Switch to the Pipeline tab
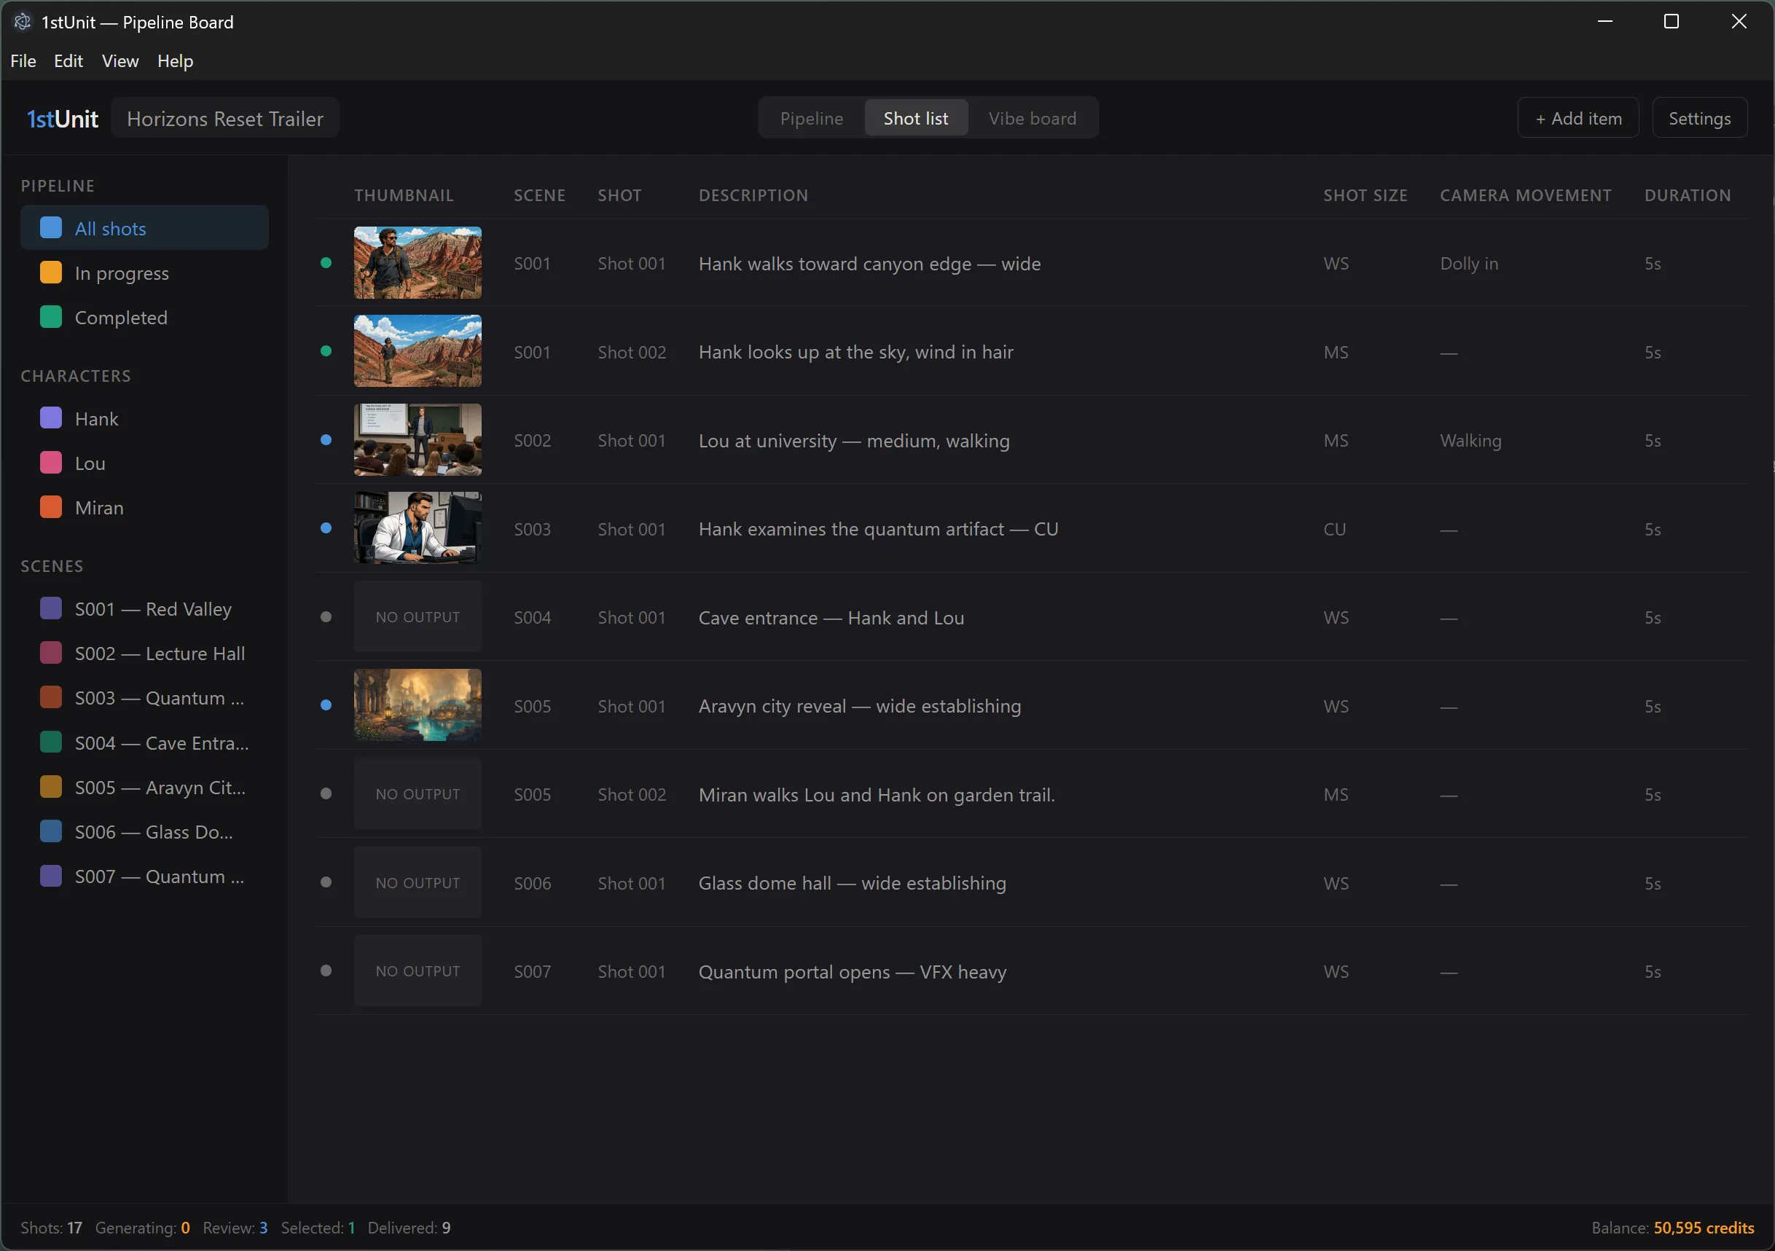Viewport: 1775px width, 1251px height. 812,118
